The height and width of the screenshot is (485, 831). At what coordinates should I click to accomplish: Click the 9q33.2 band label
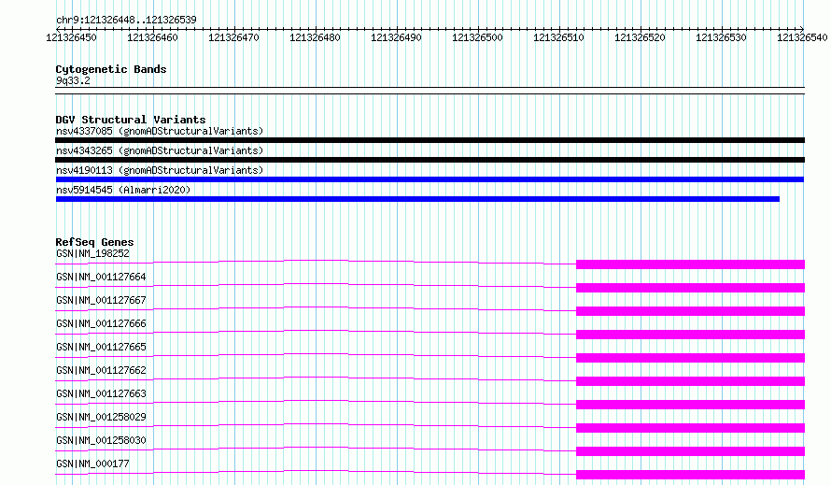73,80
